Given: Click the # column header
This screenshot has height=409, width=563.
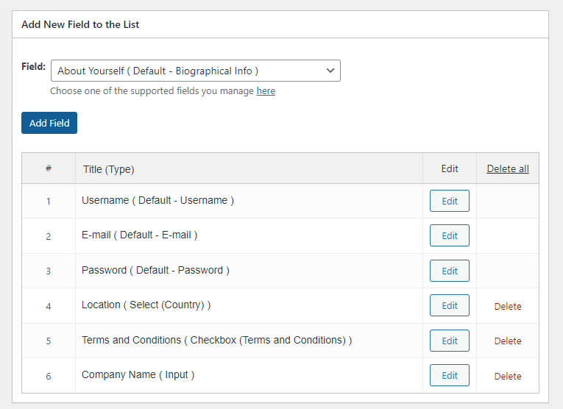Looking at the screenshot, I should (x=49, y=168).
